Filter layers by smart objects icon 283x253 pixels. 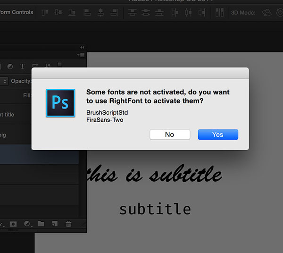click(x=48, y=66)
